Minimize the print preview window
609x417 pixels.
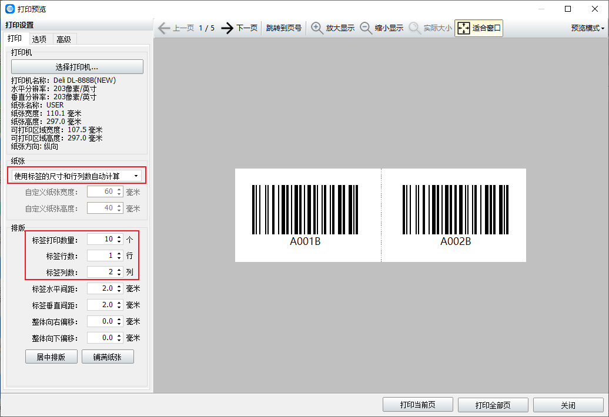pos(541,9)
